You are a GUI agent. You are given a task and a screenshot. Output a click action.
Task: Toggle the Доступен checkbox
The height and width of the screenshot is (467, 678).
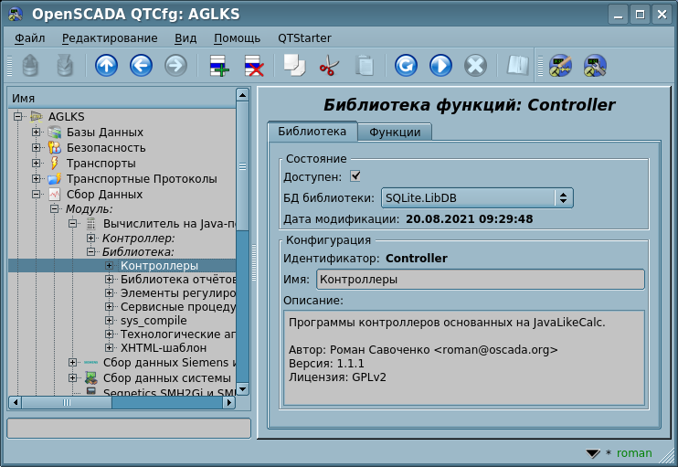356,176
